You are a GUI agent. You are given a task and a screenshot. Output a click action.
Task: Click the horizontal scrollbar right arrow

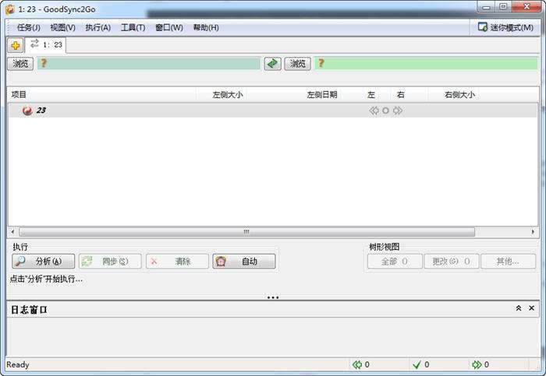click(533, 231)
